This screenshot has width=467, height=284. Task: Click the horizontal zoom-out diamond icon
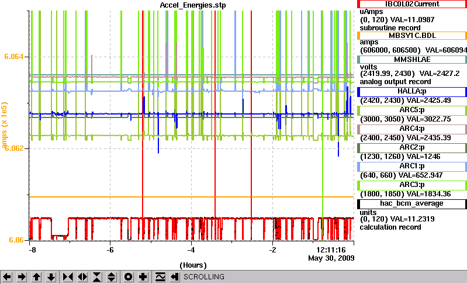(x=82, y=277)
